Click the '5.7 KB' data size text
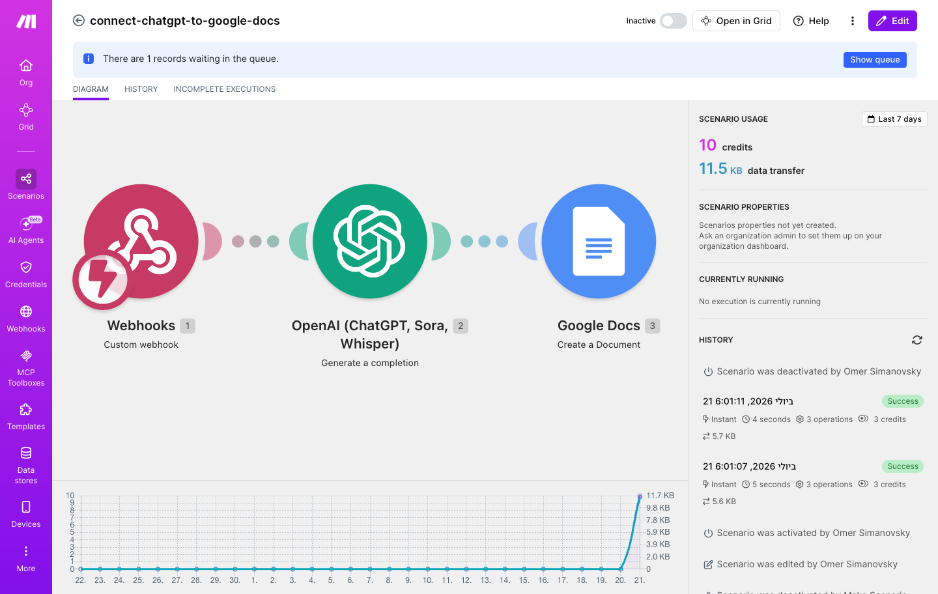 724,436
